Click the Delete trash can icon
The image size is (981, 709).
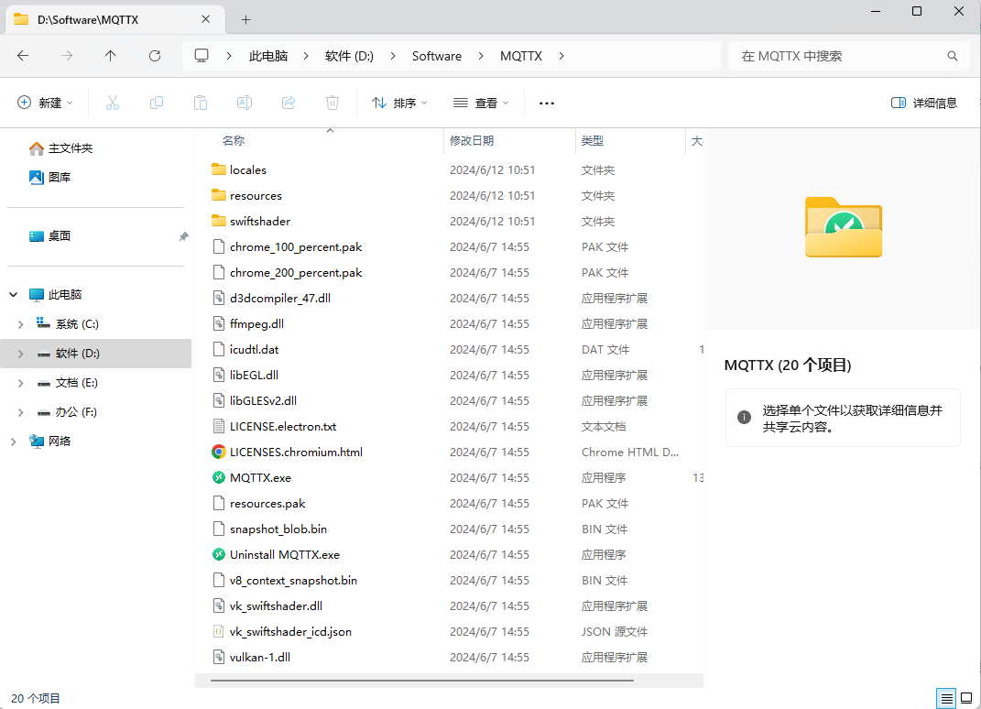(x=332, y=103)
